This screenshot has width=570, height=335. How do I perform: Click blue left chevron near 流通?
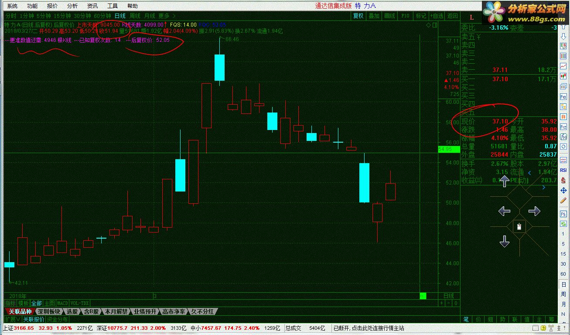click(x=530, y=173)
